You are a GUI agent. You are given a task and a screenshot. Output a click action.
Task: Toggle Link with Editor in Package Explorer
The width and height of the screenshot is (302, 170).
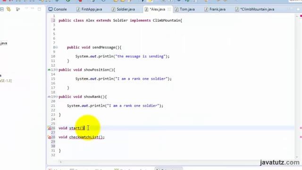(x=8, y=9)
